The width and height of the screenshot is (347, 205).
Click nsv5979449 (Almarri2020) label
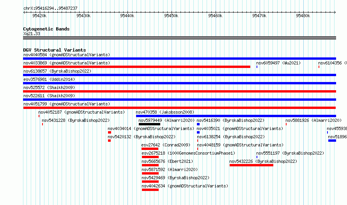point(166,120)
